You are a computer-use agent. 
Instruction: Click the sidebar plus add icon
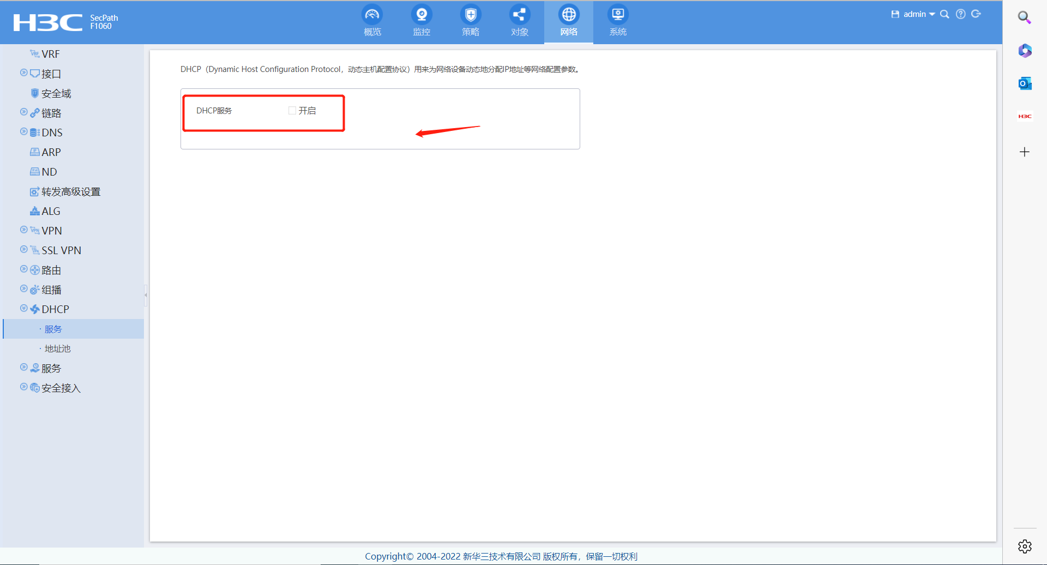tap(1025, 152)
